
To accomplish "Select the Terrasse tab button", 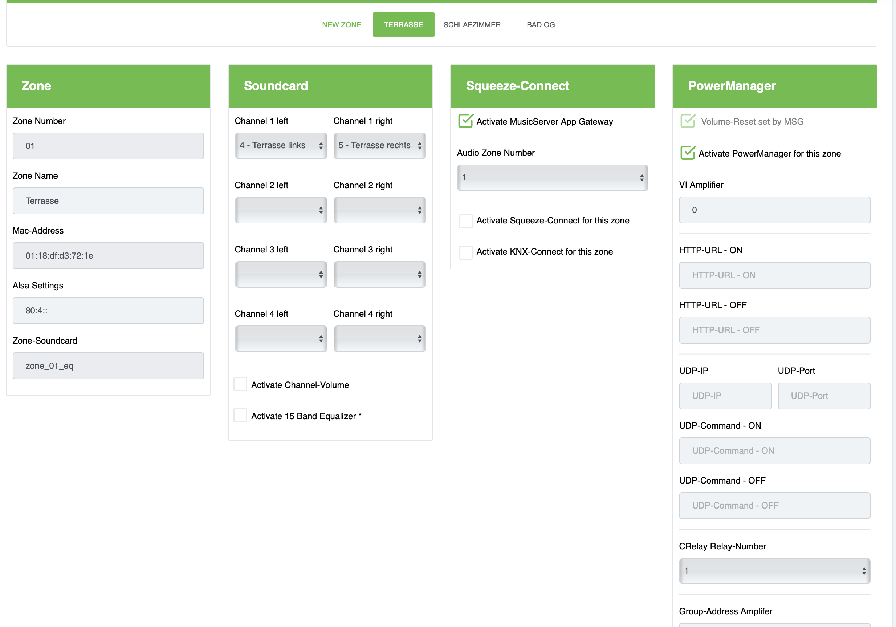I will click(x=403, y=25).
